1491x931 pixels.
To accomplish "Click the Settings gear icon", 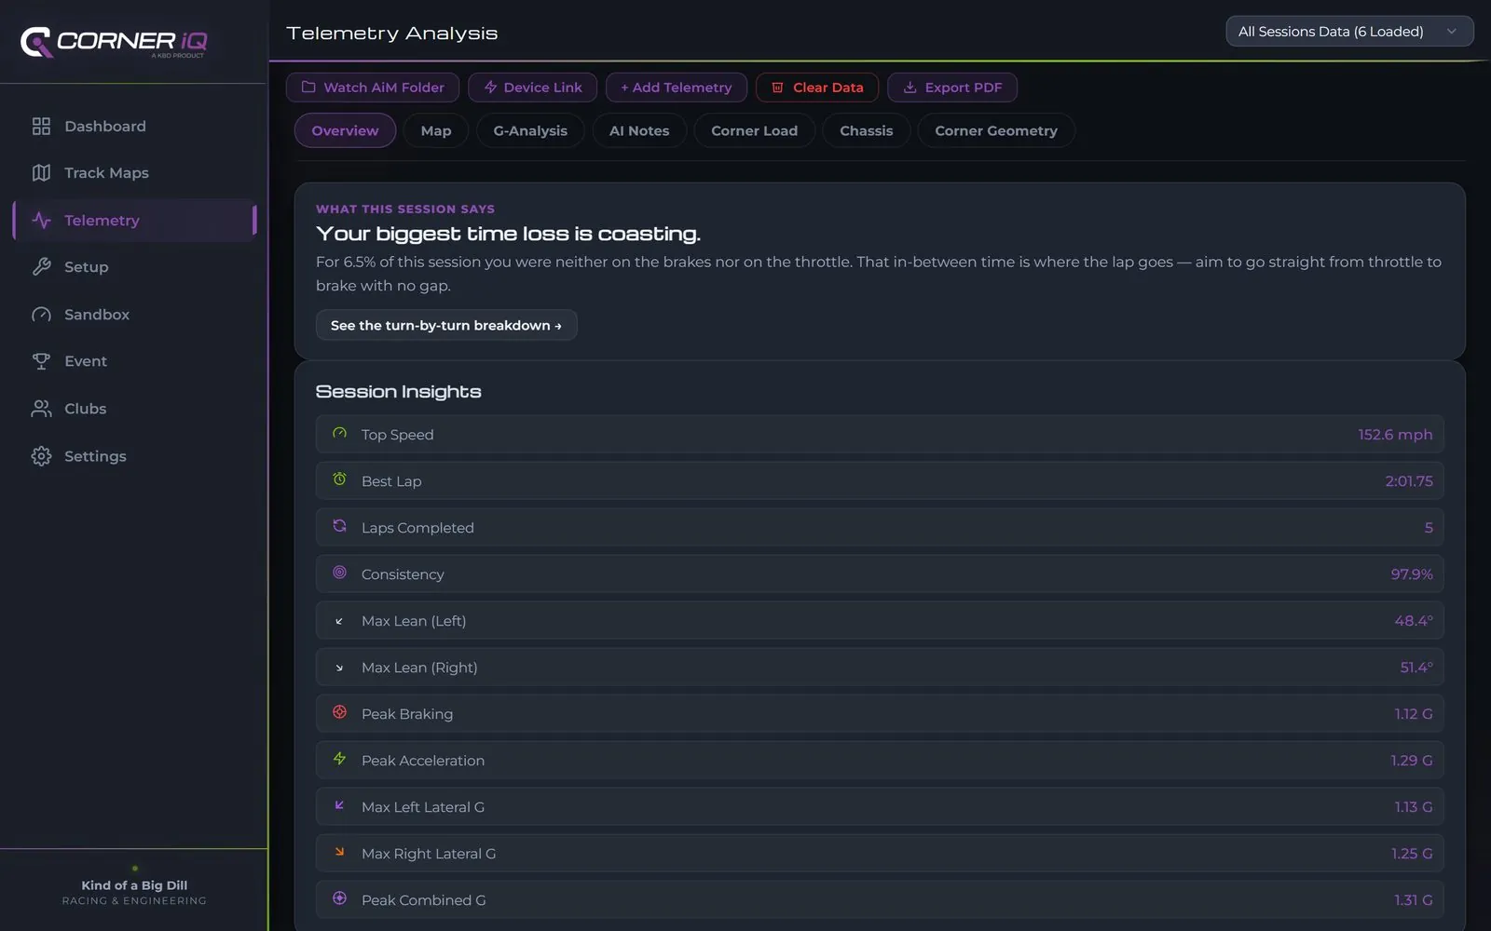I will click(x=41, y=455).
